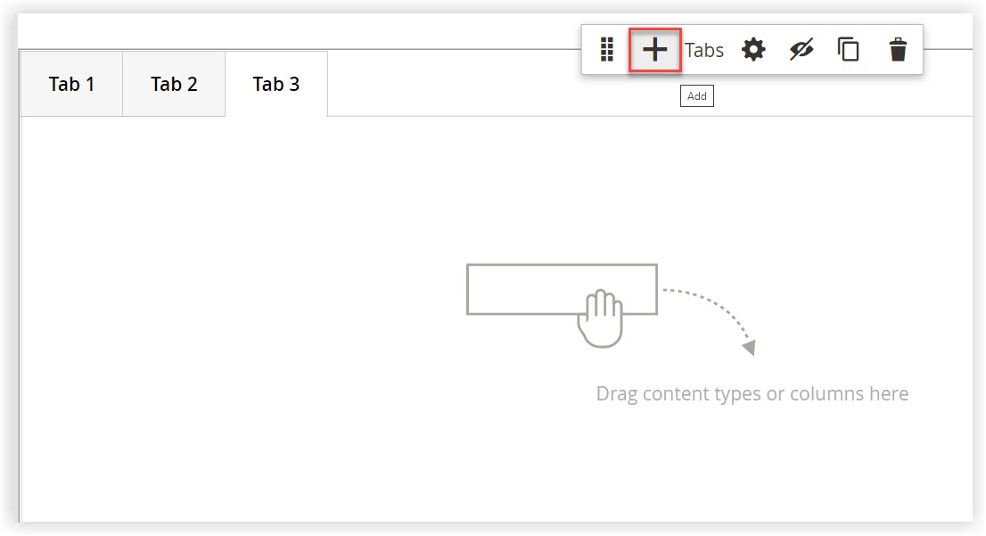Click the Delete trash icon
Screen dimensions: 986x536
[897, 50]
